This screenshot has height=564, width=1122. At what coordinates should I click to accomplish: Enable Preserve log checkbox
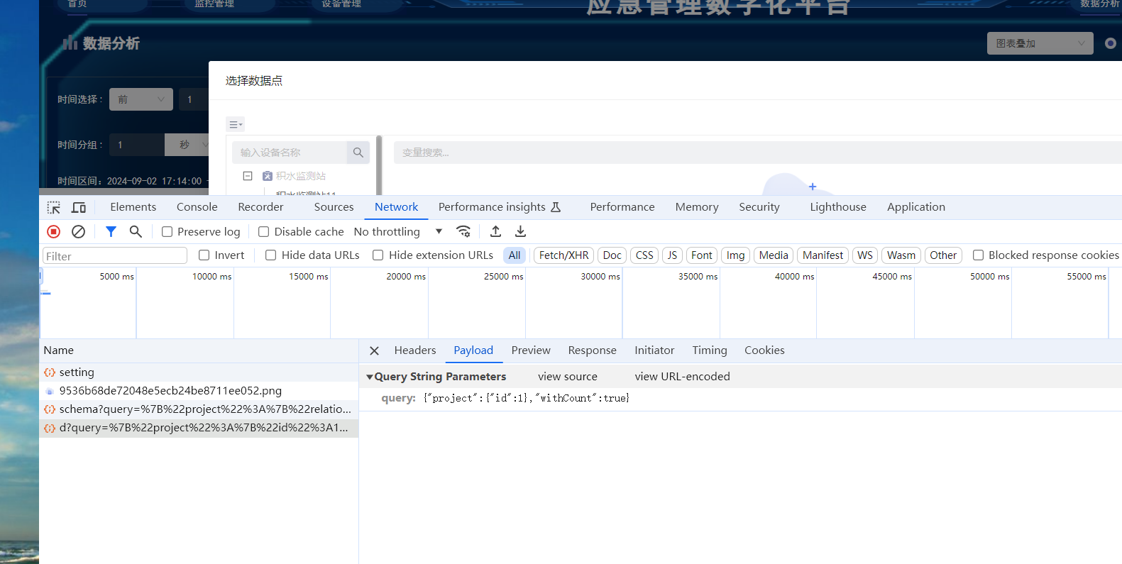[167, 232]
